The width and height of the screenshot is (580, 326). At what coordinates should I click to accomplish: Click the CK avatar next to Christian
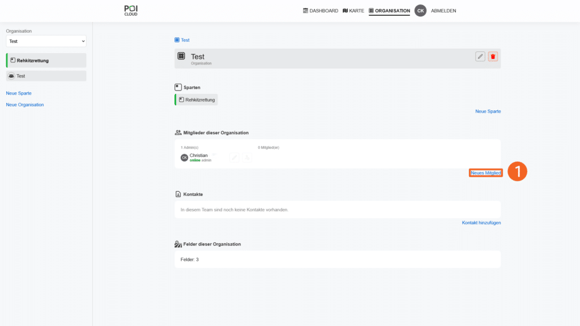(184, 158)
